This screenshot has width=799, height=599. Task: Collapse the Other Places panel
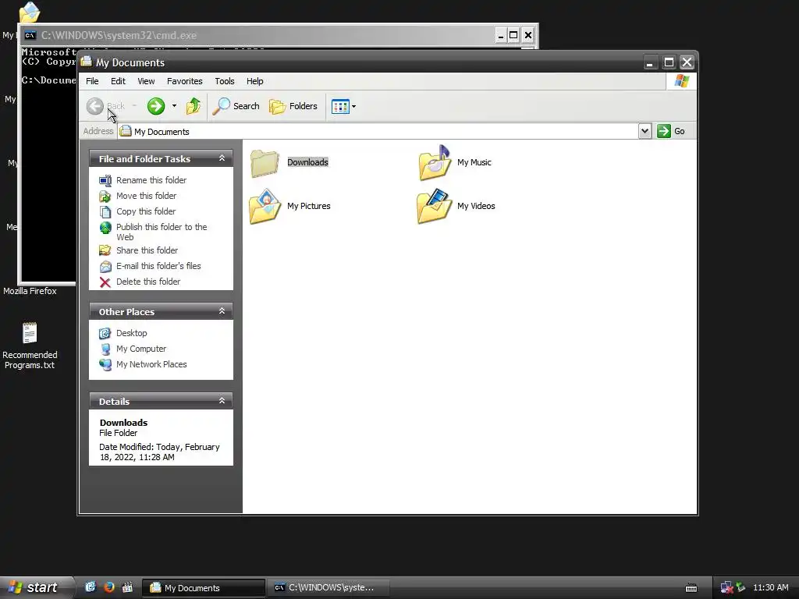222,311
